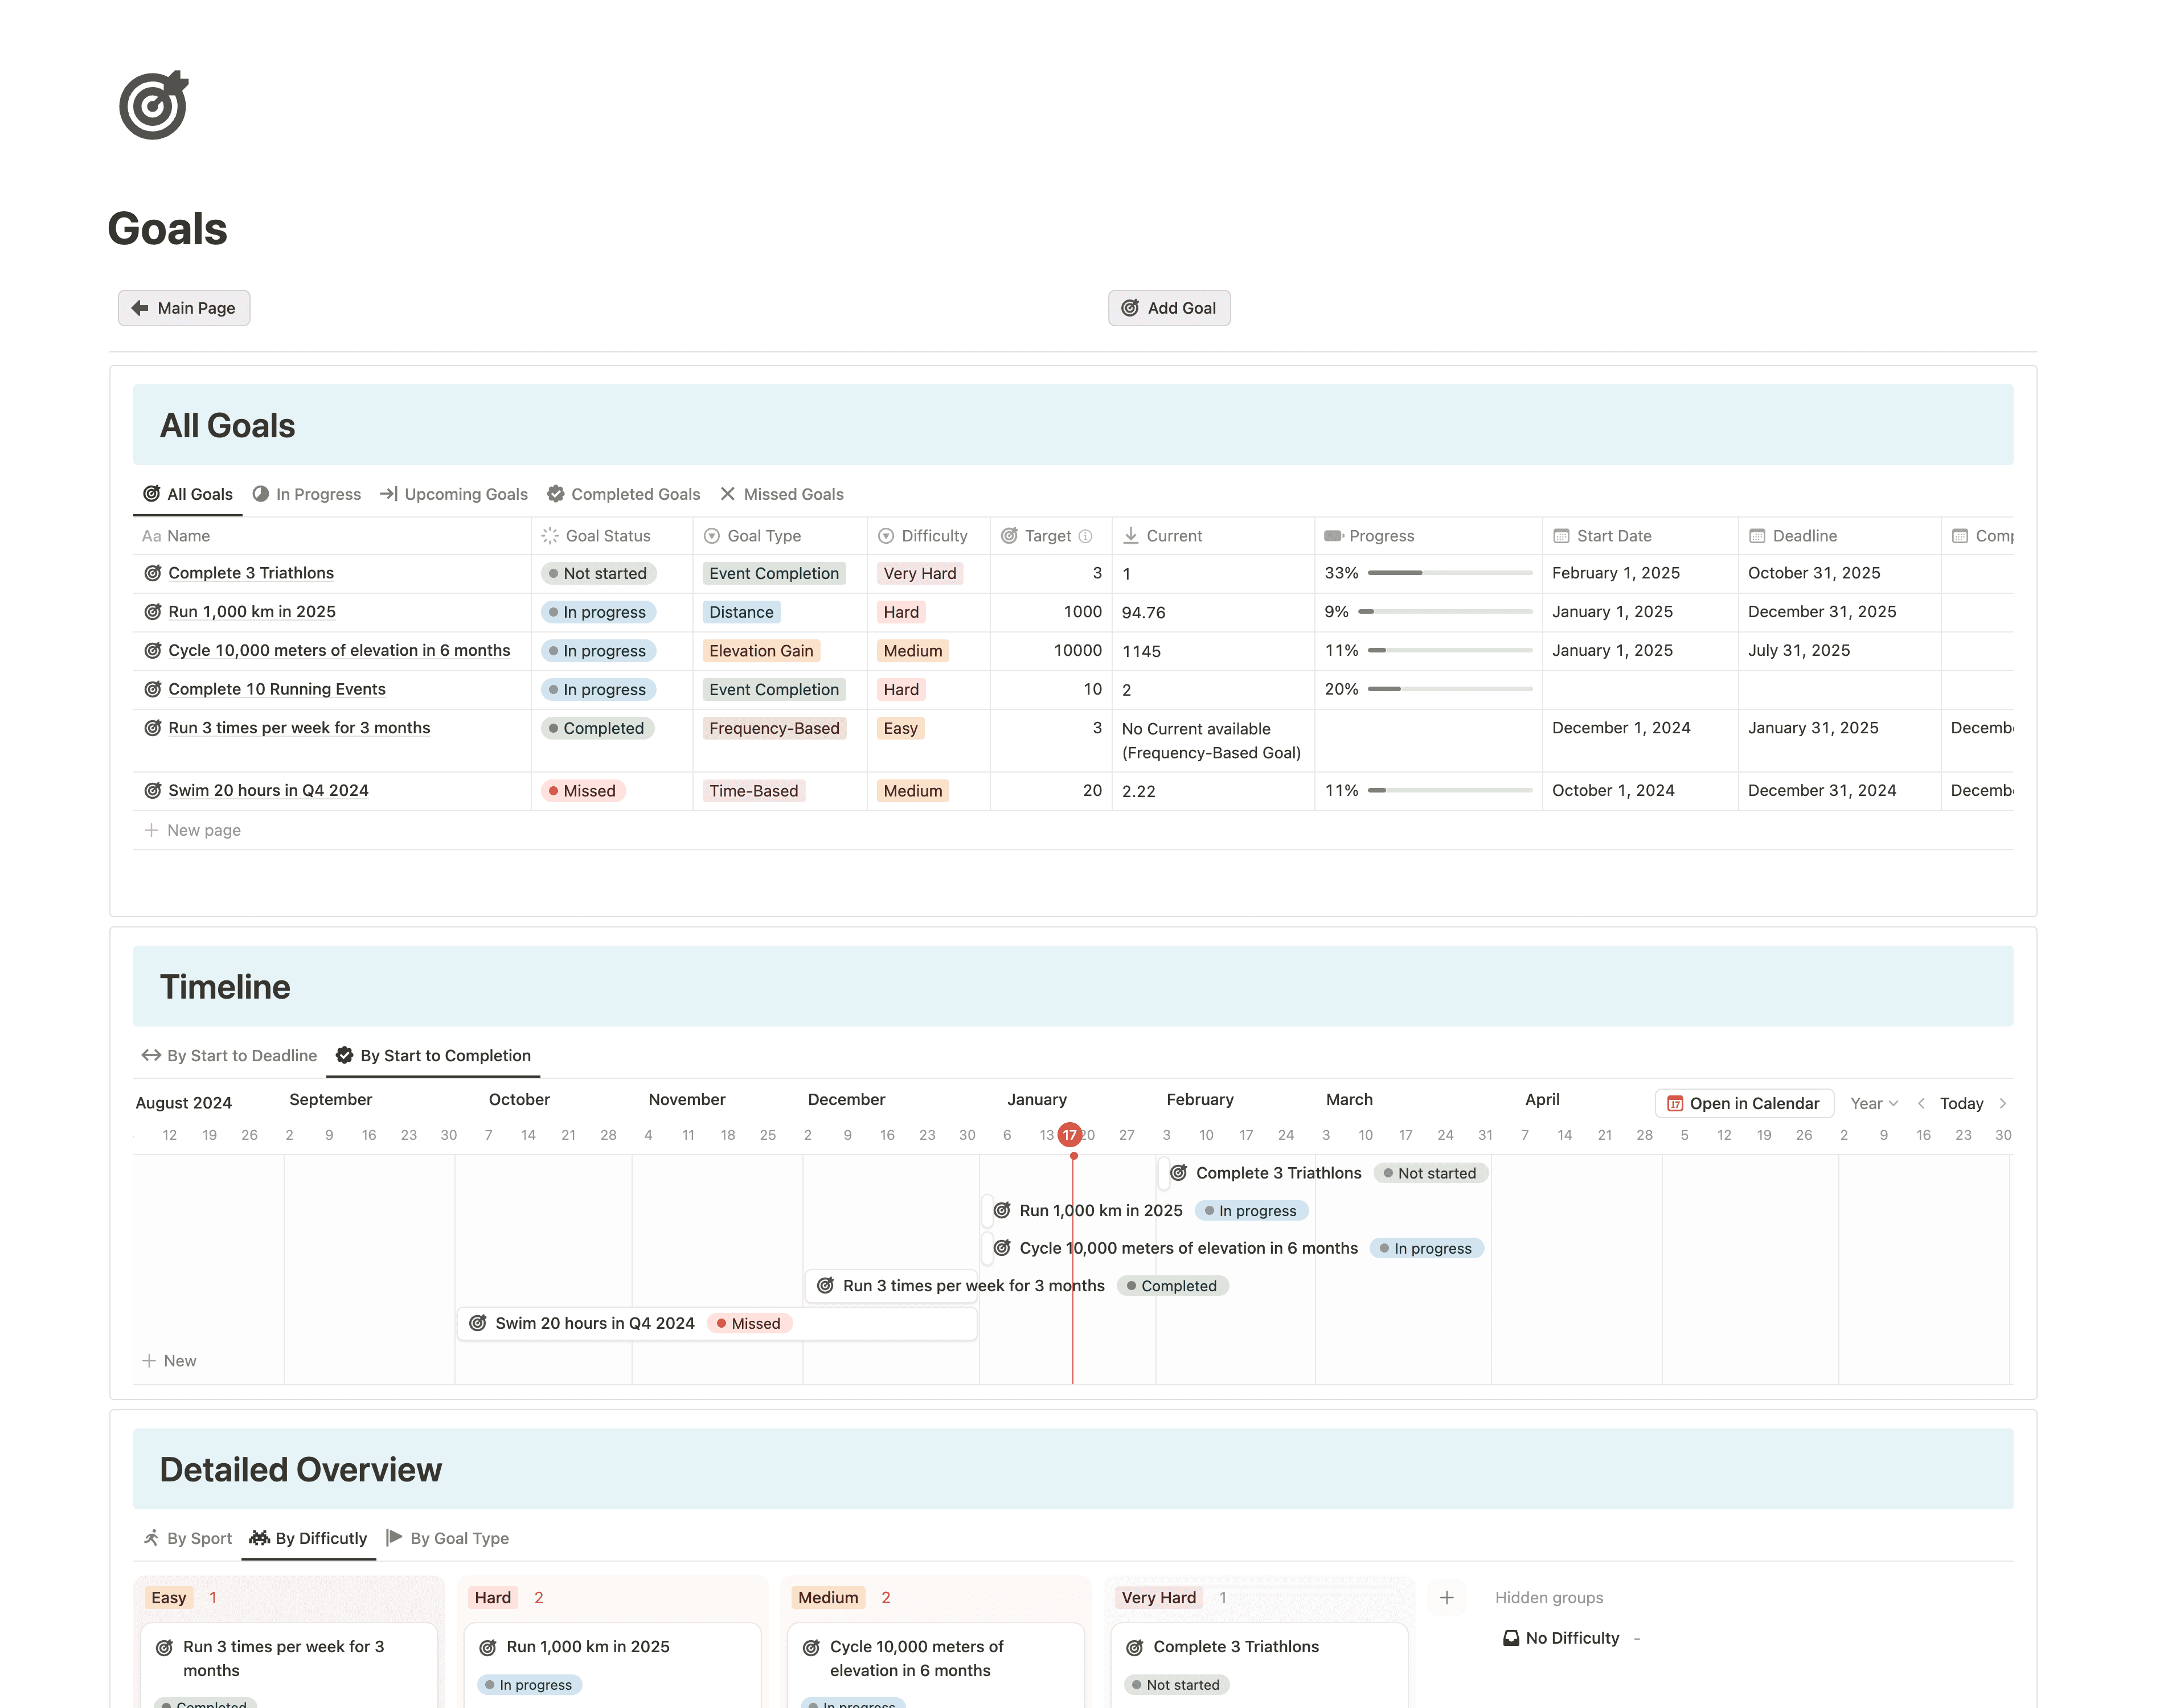
Task: Click target icon beside Complete 3 Triathlons row
Action: point(152,573)
